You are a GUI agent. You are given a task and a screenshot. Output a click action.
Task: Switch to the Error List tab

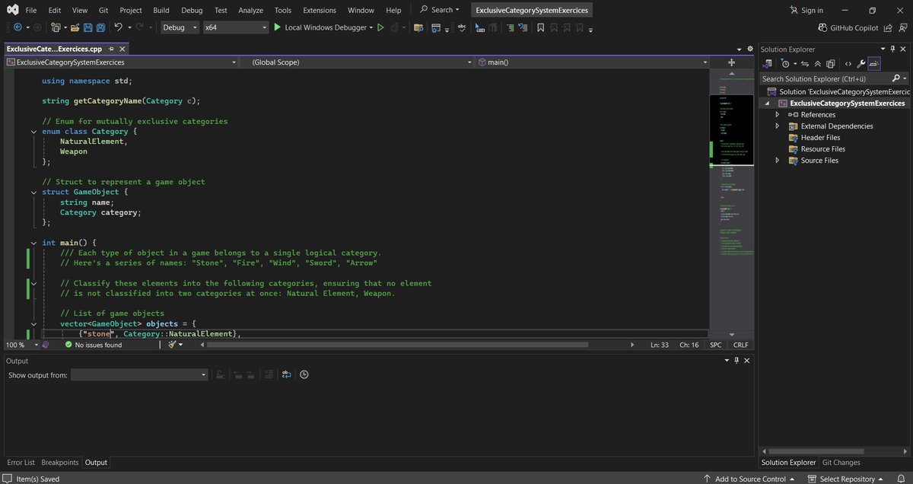coord(20,462)
